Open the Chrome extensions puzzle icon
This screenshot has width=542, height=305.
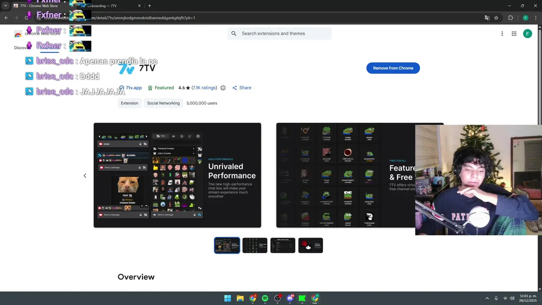pyautogui.click(x=510, y=18)
